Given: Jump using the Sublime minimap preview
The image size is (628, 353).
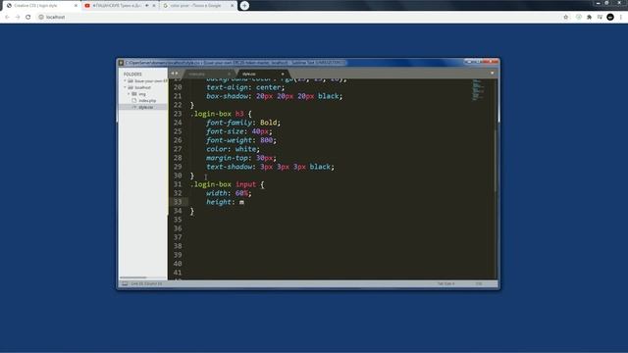Looking at the screenshot, I should 478,89.
